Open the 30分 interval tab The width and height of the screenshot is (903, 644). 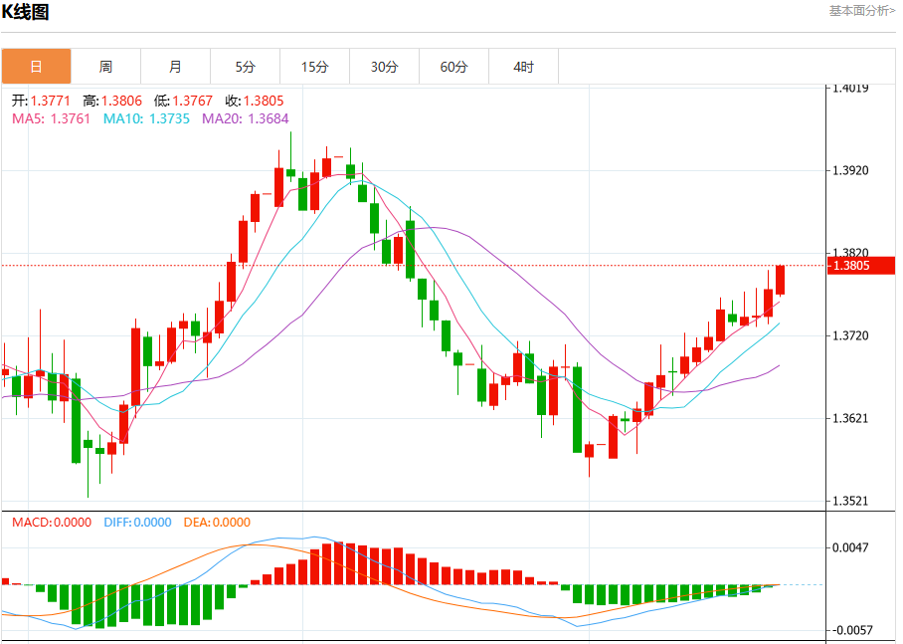pyautogui.click(x=384, y=67)
